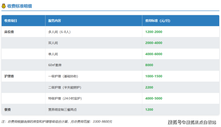Select the 收费项目 column header
The height and width of the screenshot is (127, 221).
[11, 21]
